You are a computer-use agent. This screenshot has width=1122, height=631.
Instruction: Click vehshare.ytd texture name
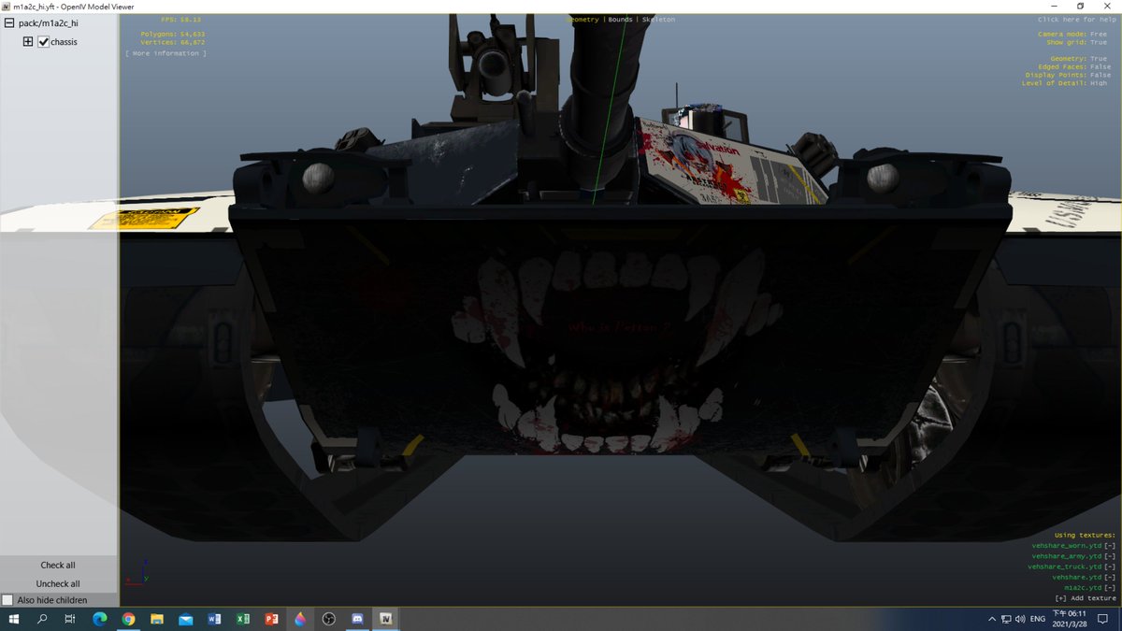(x=1077, y=577)
